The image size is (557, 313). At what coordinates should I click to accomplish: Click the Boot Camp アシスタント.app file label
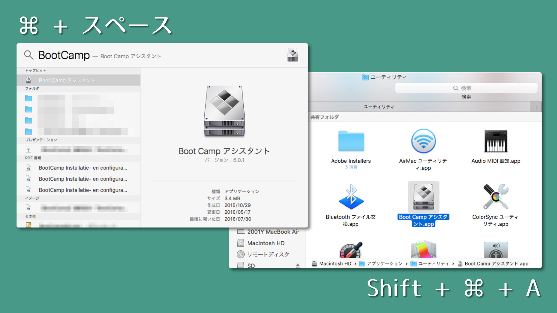pyautogui.click(x=423, y=221)
